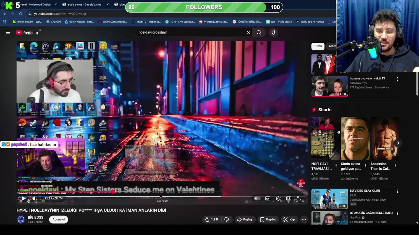Image resolution: width=419 pixels, height=235 pixels.
Task: Open husamyuyu yayın vakti 13 thumbnail
Action: (x=330, y=86)
